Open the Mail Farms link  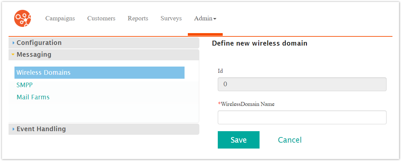tap(33, 97)
